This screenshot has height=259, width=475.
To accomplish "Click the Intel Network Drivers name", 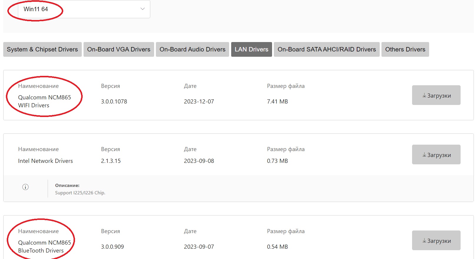I will 45,161.
